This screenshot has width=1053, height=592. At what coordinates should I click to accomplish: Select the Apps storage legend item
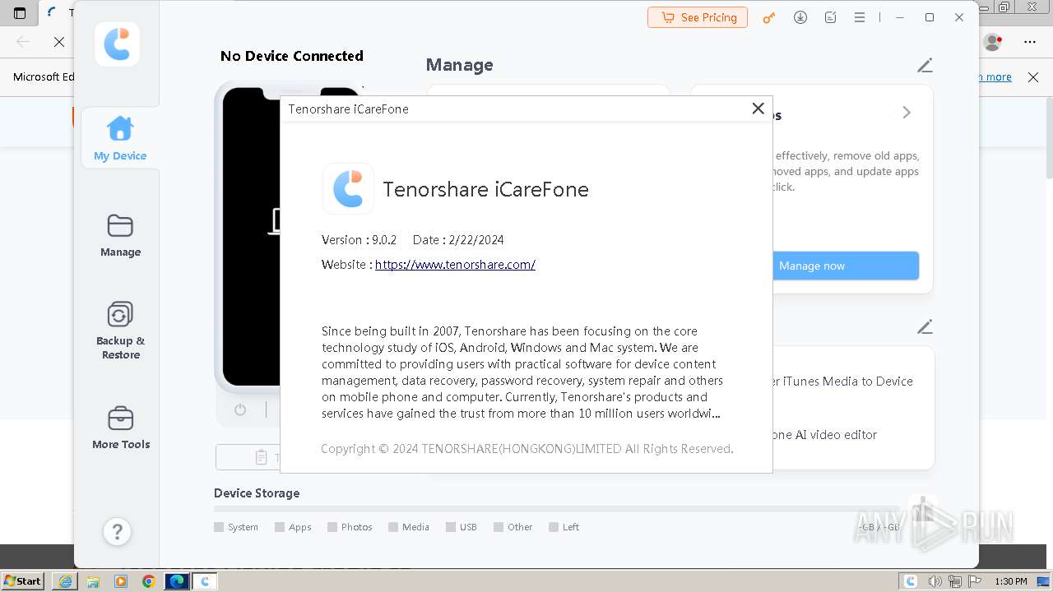[293, 527]
